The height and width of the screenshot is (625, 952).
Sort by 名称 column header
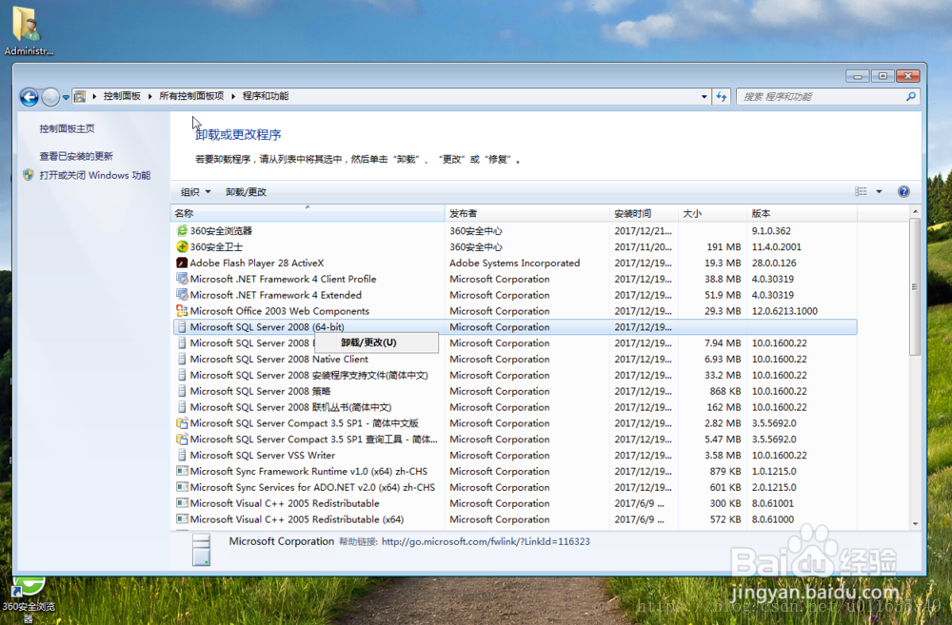(307, 213)
